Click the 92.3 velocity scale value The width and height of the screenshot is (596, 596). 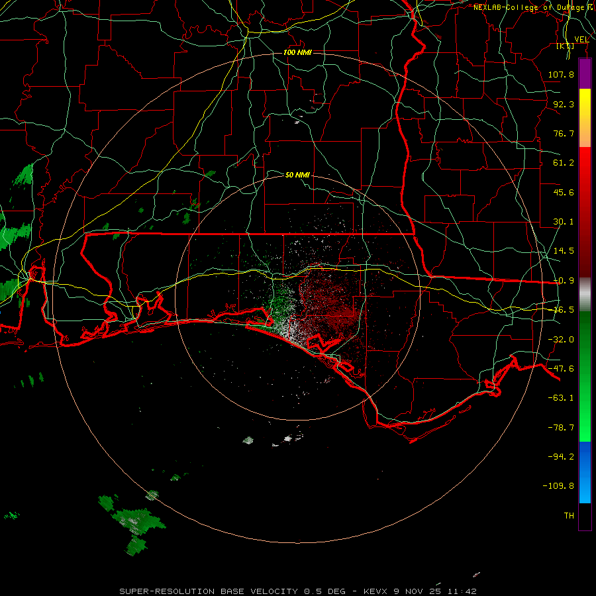click(564, 104)
